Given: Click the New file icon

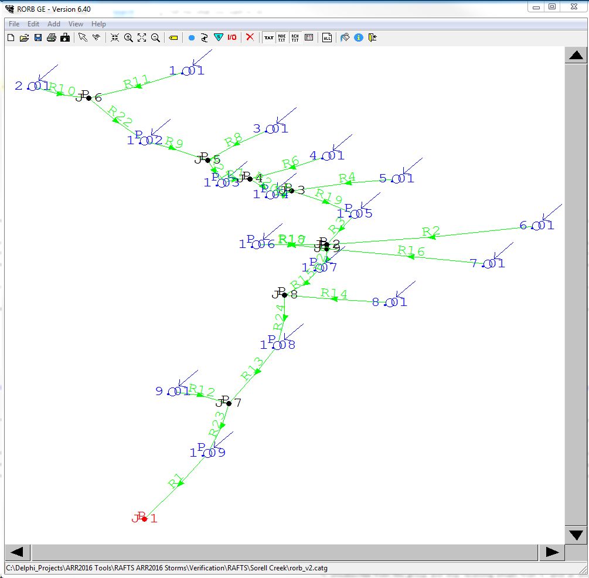Looking at the screenshot, I should pos(11,38).
